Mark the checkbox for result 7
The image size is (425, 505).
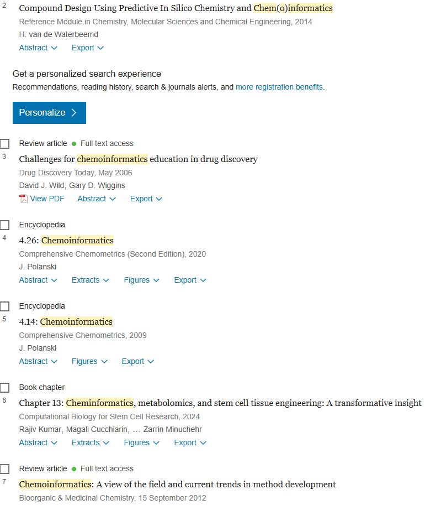[4, 469]
